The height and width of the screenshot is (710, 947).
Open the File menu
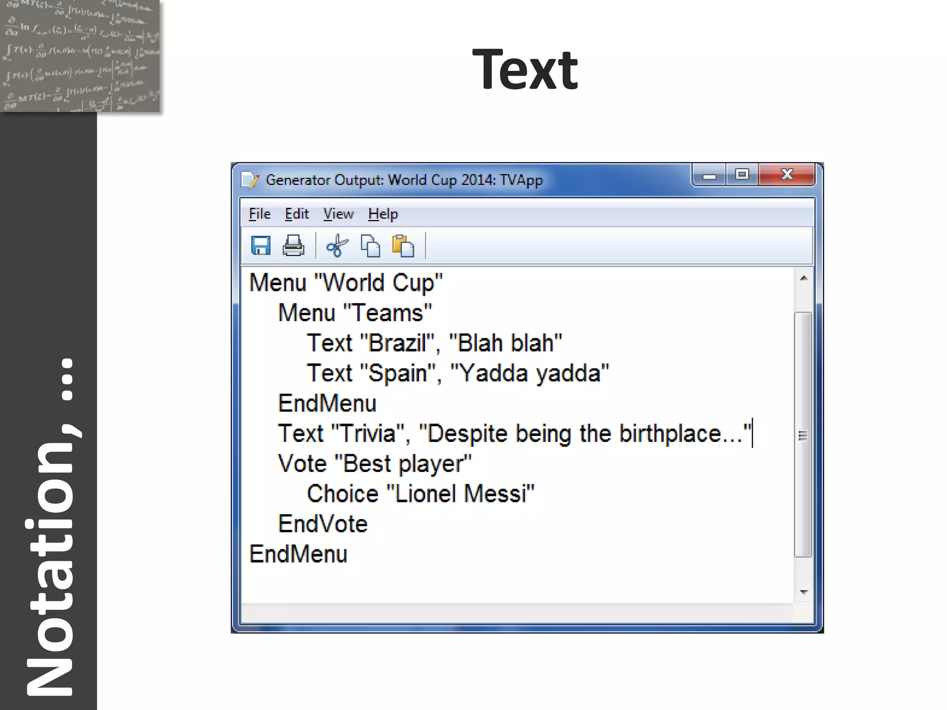coord(259,214)
